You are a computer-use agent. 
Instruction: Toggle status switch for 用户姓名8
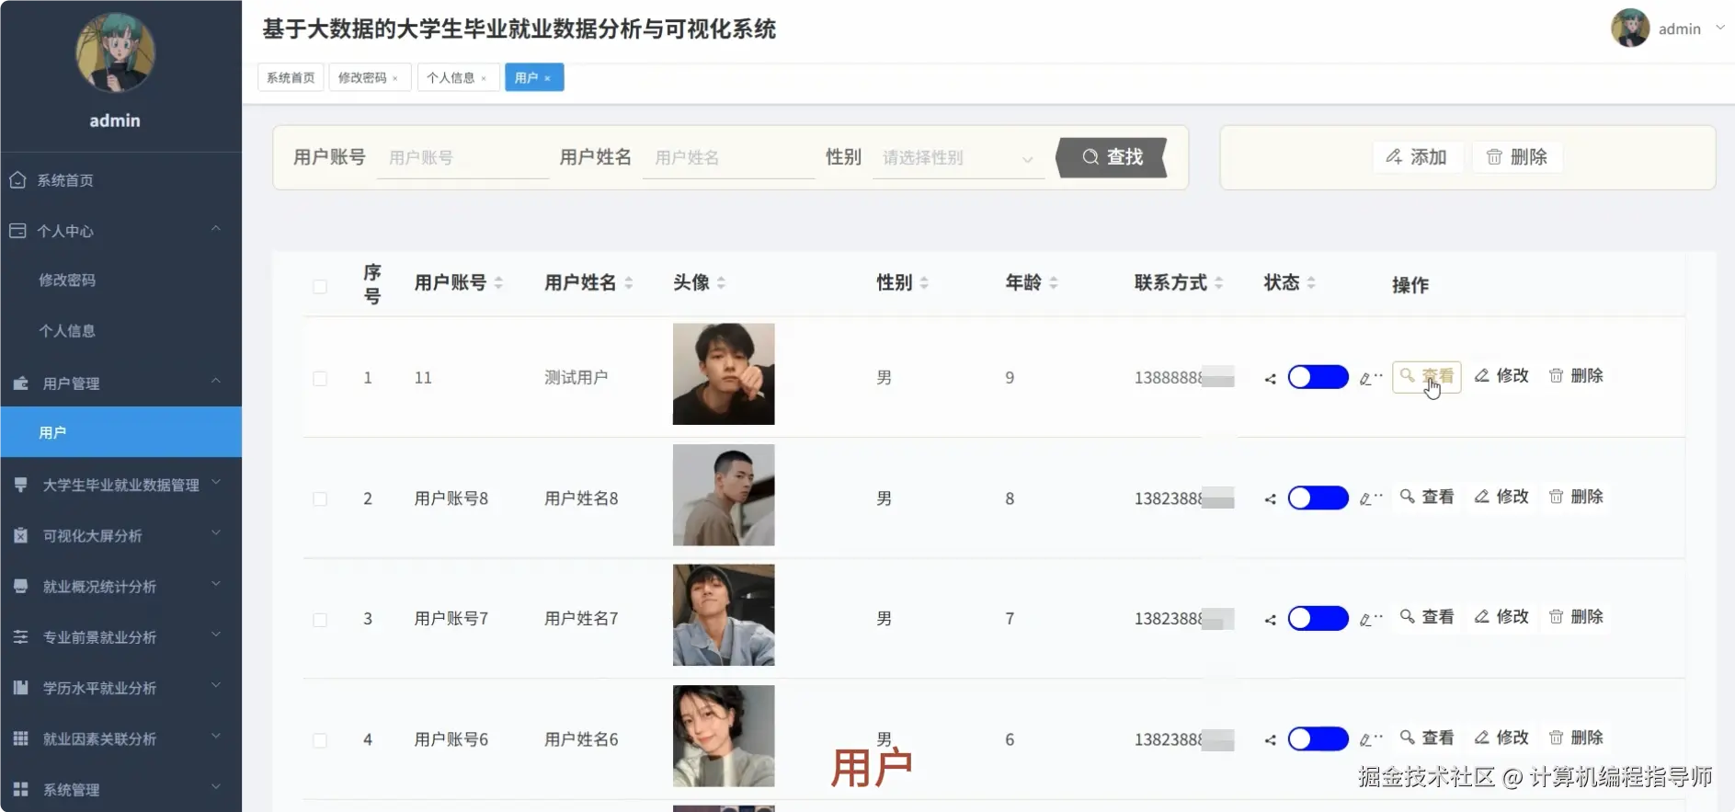pos(1318,497)
